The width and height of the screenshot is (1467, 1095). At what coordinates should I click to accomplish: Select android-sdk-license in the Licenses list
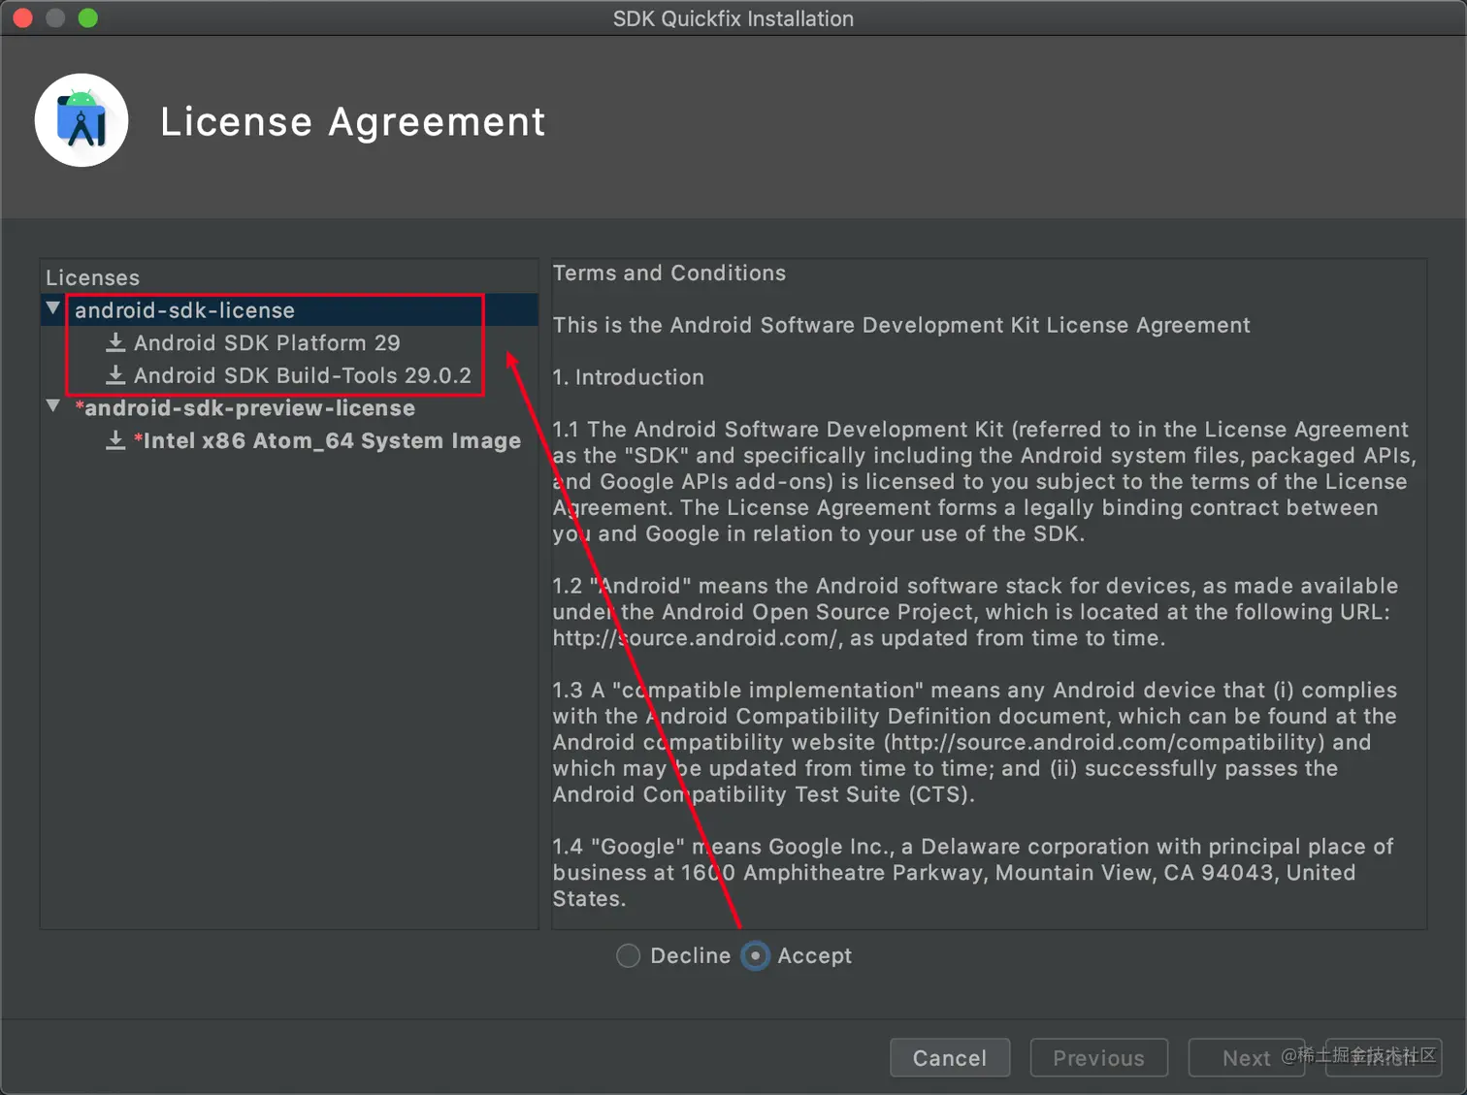click(184, 310)
